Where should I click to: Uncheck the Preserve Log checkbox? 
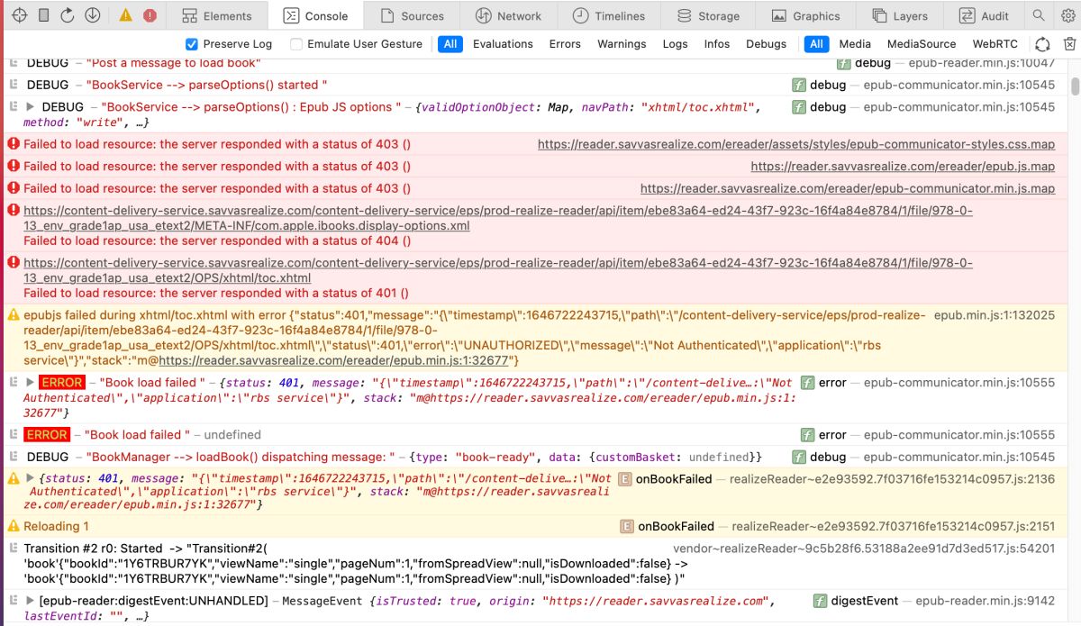click(x=191, y=44)
